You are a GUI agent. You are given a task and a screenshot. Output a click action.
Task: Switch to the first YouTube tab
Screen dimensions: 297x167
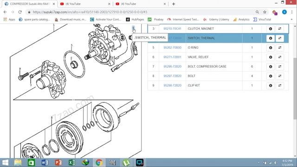[x=84, y=4]
